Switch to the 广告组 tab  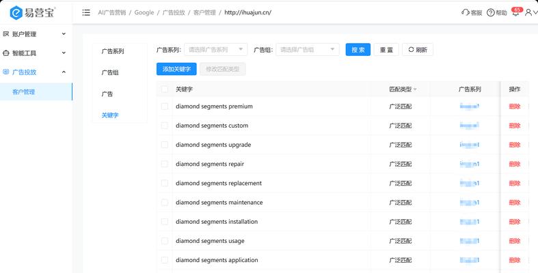110,72
